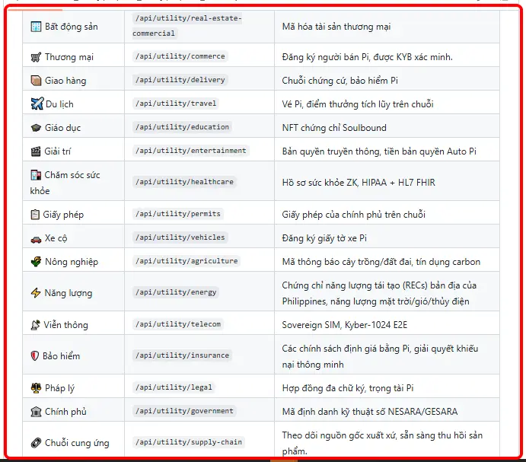
Task: Click the description 'Chuỗi chứng cứ, bảo hiểm Pi'
Action: pyautogui.click(x=340, y=81)
